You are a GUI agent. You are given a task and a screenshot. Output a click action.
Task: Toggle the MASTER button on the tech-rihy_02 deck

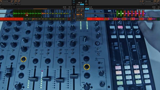point(91,9)
